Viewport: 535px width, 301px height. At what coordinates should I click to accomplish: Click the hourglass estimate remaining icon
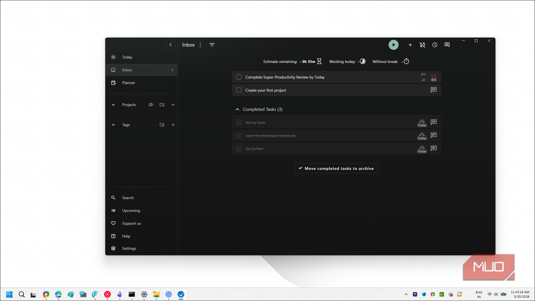tap(319, 61)
